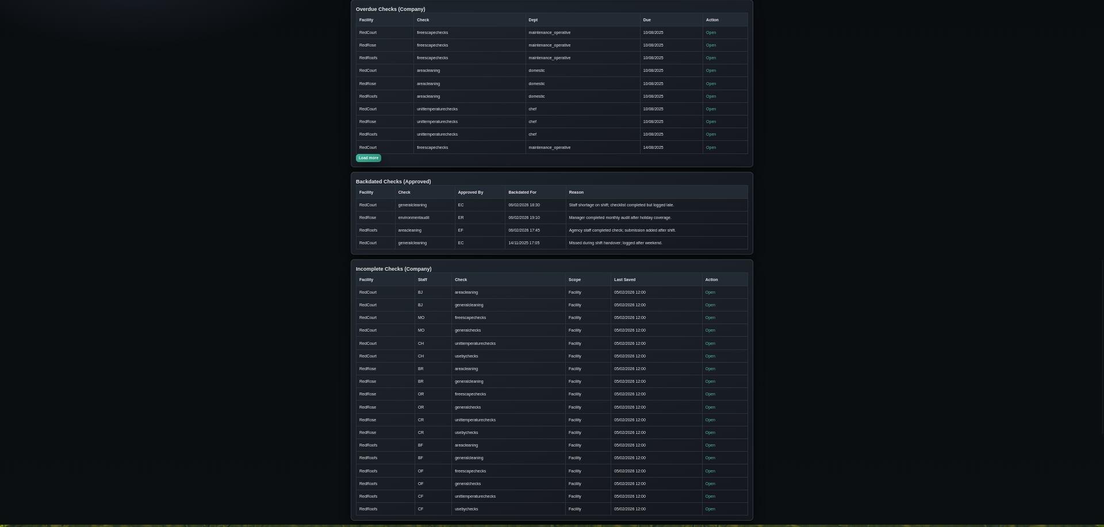The width and height of the screenshot is (1104, 527).
Task: Click the Due column header in Overdue Checks
Action: (x=647, y=20)
